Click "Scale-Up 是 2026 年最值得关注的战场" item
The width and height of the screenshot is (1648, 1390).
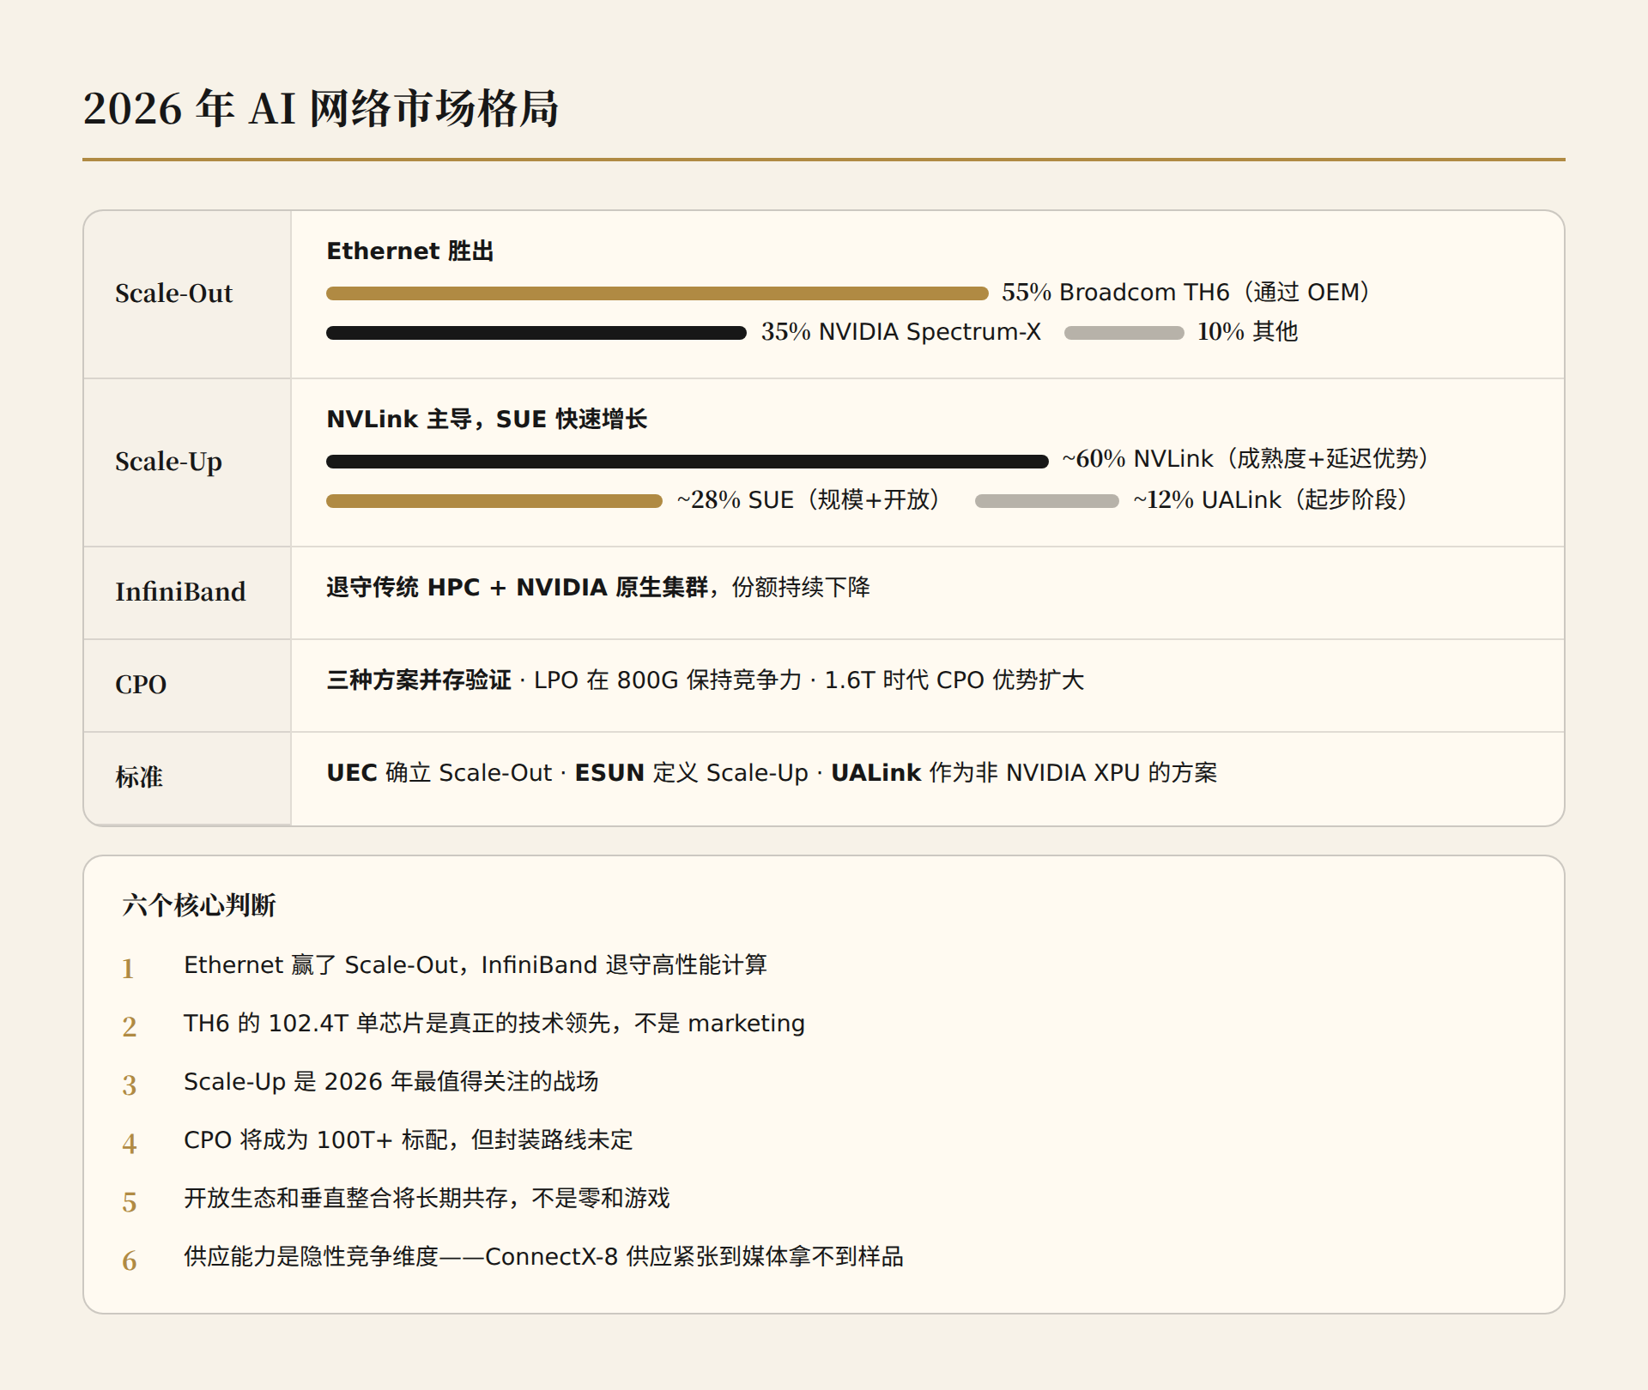pyautogui.click(x=391, y=1082)
